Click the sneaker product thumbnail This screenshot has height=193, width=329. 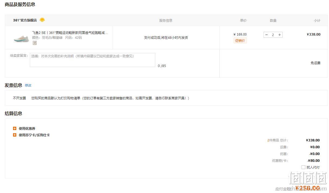point(21,38)
